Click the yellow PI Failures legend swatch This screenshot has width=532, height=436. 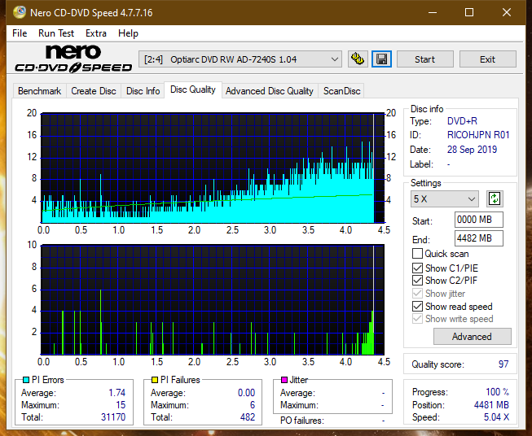[x=155, y=380]
